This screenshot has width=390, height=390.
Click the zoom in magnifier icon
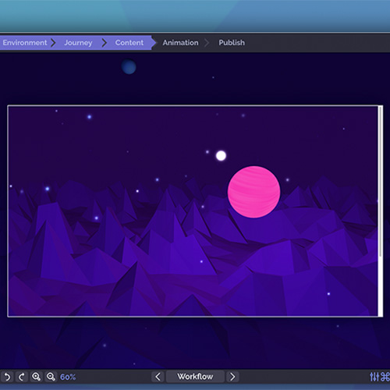coord(36,377)
